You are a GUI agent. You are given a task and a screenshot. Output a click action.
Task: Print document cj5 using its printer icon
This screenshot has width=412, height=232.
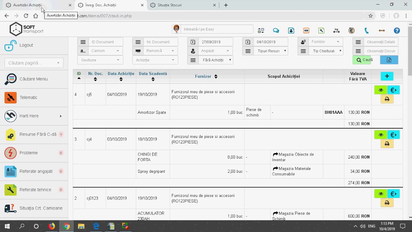pyautogui.click(x=387, y=99)
